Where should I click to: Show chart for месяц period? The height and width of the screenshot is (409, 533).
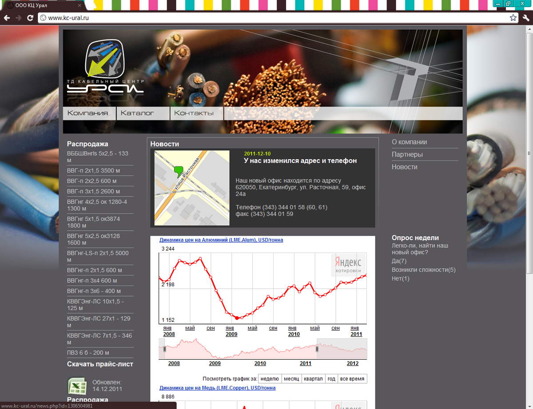point(291,379)
